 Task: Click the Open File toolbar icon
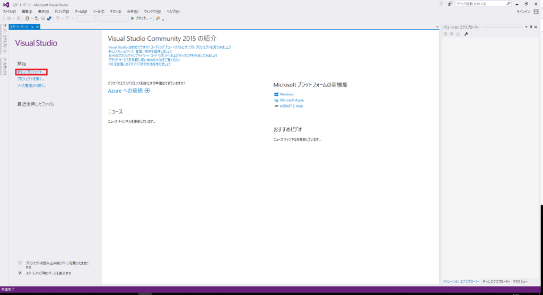(37, 19)
